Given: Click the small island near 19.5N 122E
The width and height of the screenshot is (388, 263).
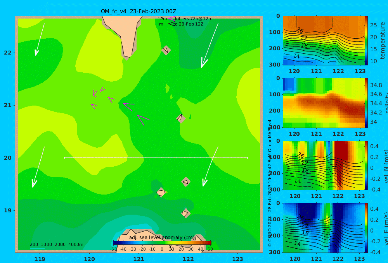Looking at the screenshot, I should [x=186, y=182].
